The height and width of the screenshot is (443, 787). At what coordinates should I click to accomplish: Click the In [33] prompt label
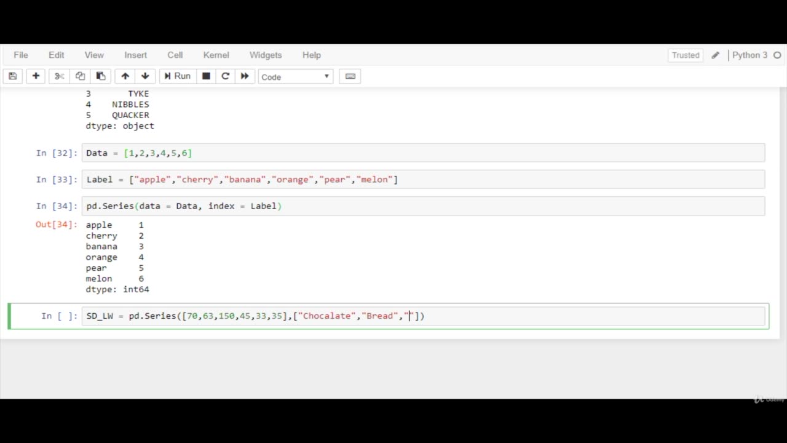coord(57,180)
